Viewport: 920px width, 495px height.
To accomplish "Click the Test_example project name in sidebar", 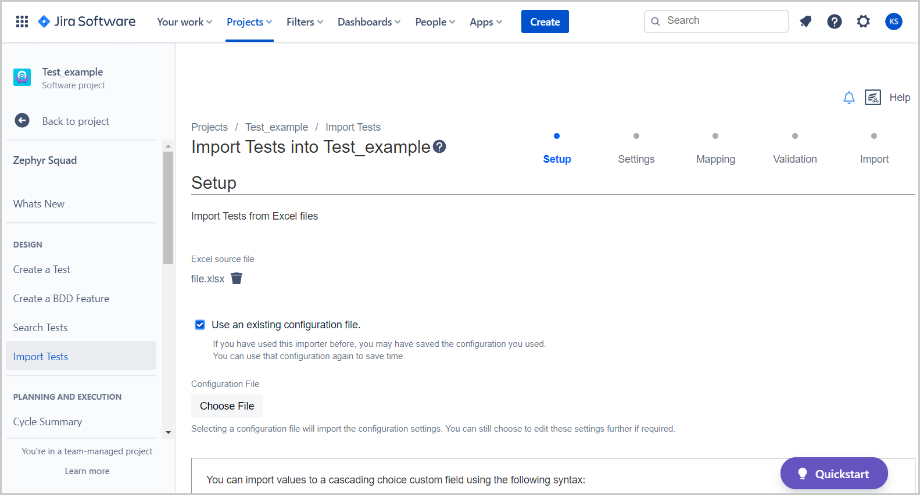I will (x=73, y=72).
